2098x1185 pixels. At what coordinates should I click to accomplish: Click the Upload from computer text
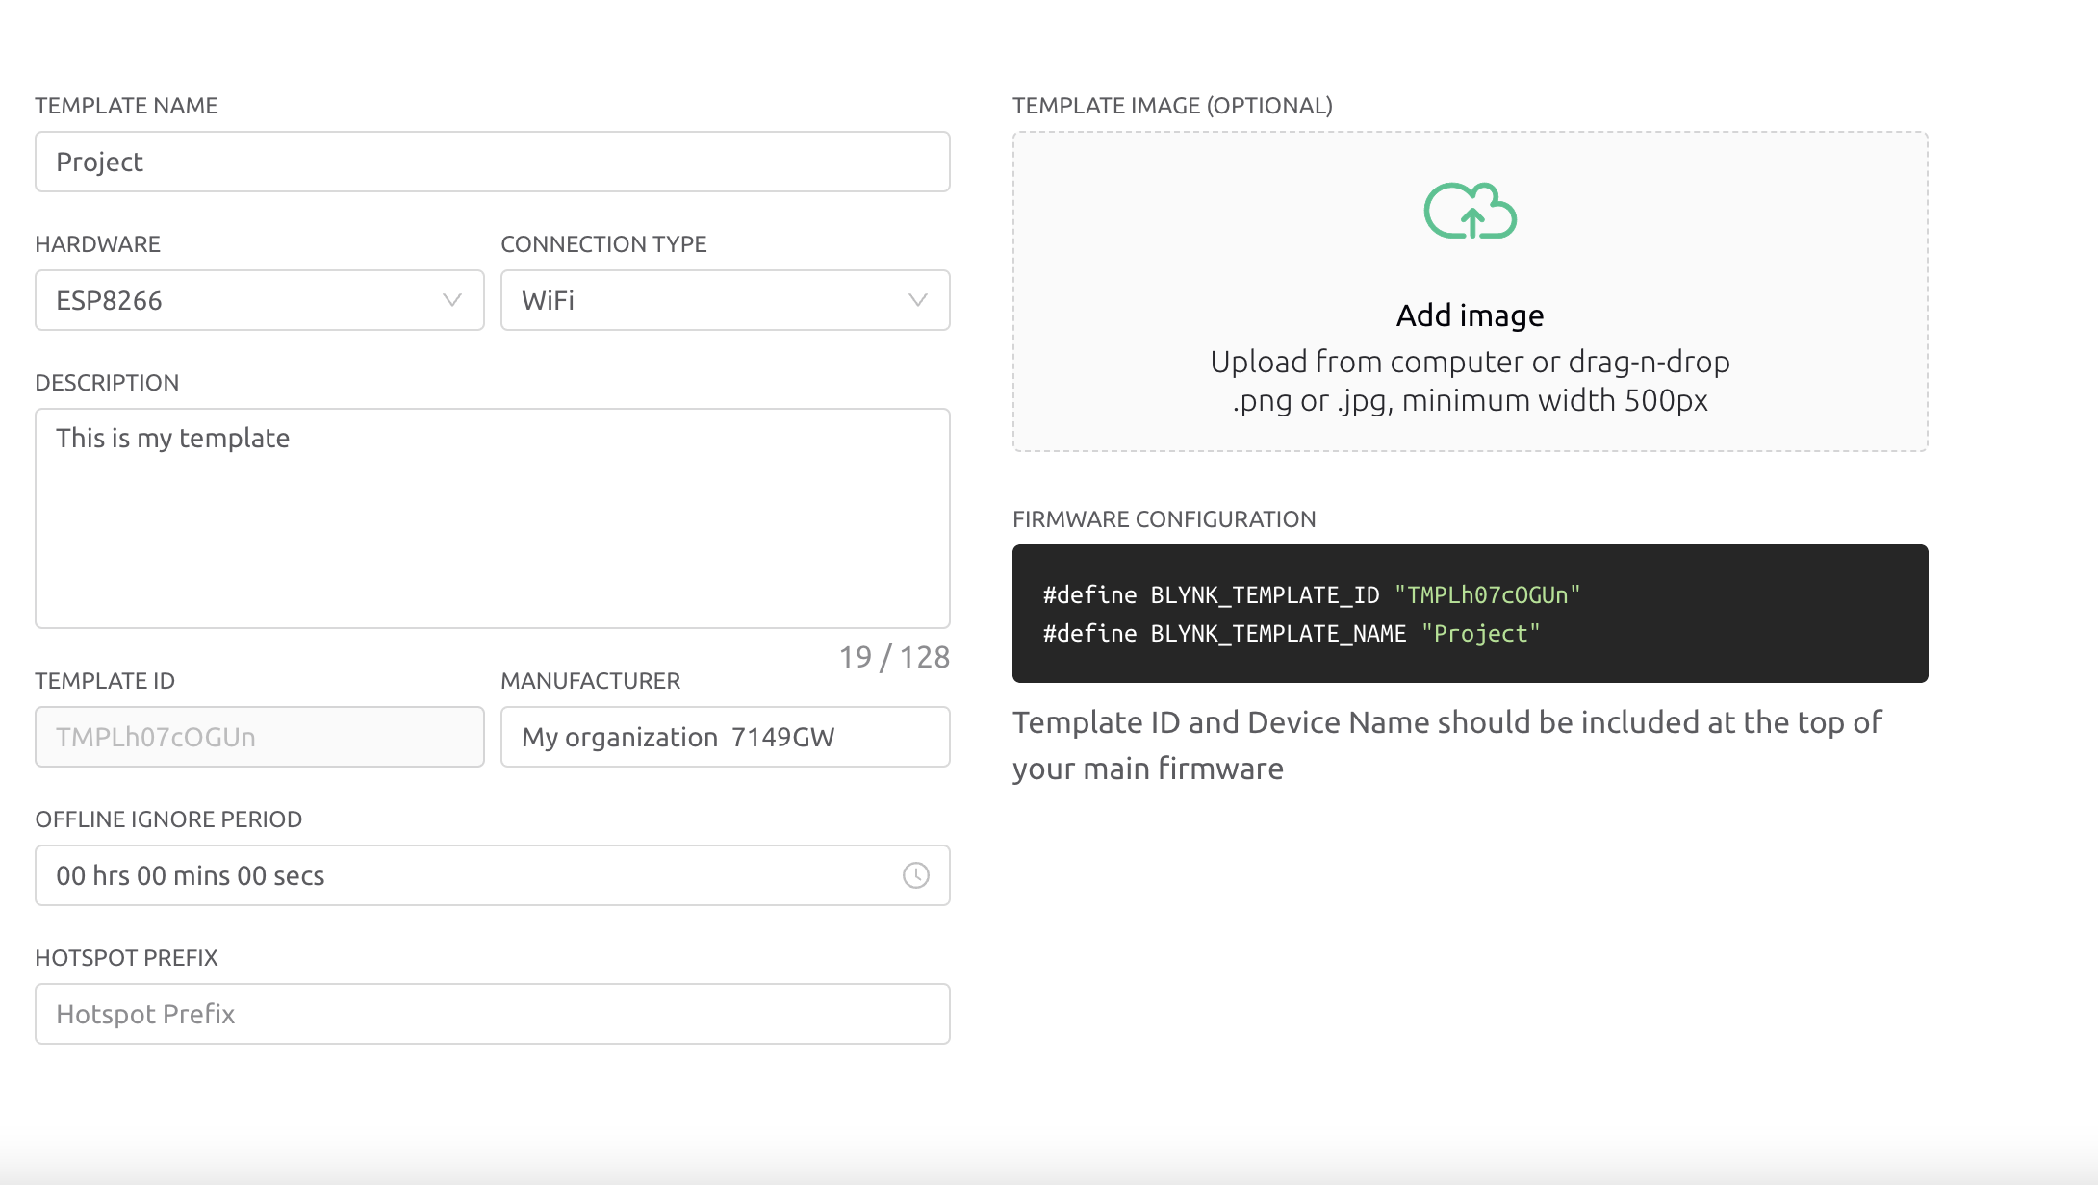pyautogui.click(x=1470, y=362)
